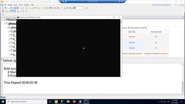Click the Output pane scrollbar down arrow
Screen dimensions: 185x104
click(x=183, y=93)
